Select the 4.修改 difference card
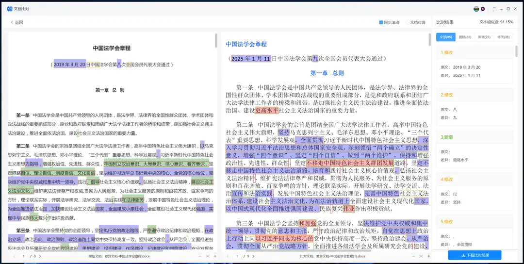524x264 pixels. click(x=475, y=192)
